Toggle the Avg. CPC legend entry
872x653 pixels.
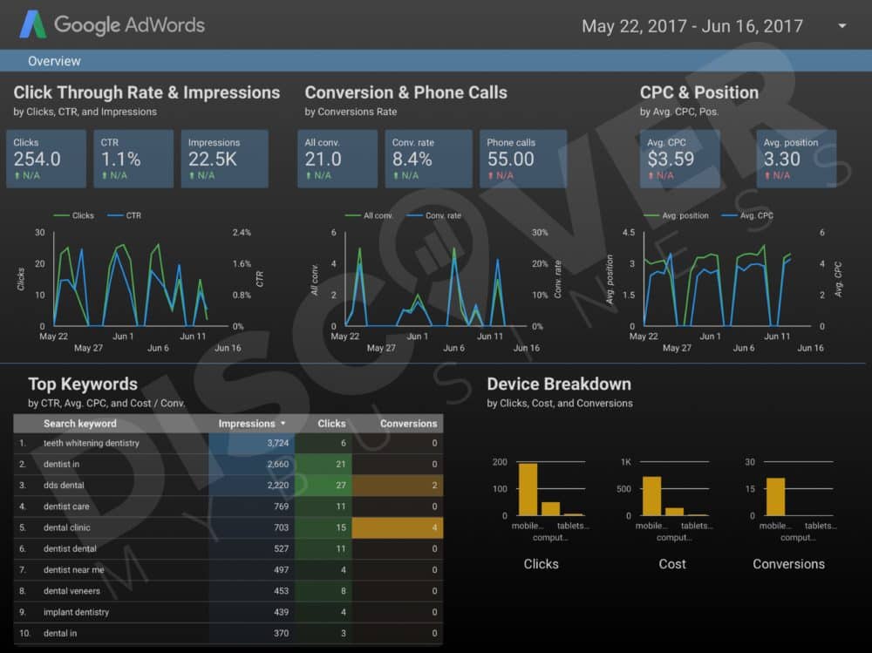tap(747, 216)
